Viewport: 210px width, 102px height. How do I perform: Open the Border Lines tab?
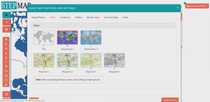tap(93, 17)
